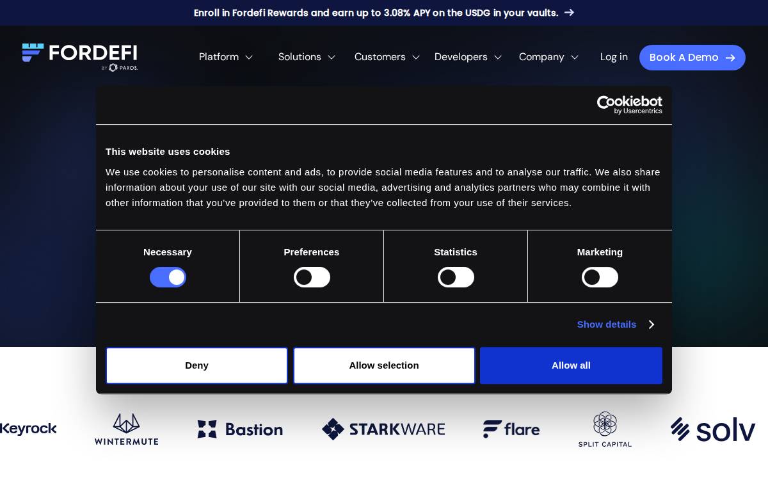
Task: Click the Keyrock logo
Action: (x=28, y=429)
